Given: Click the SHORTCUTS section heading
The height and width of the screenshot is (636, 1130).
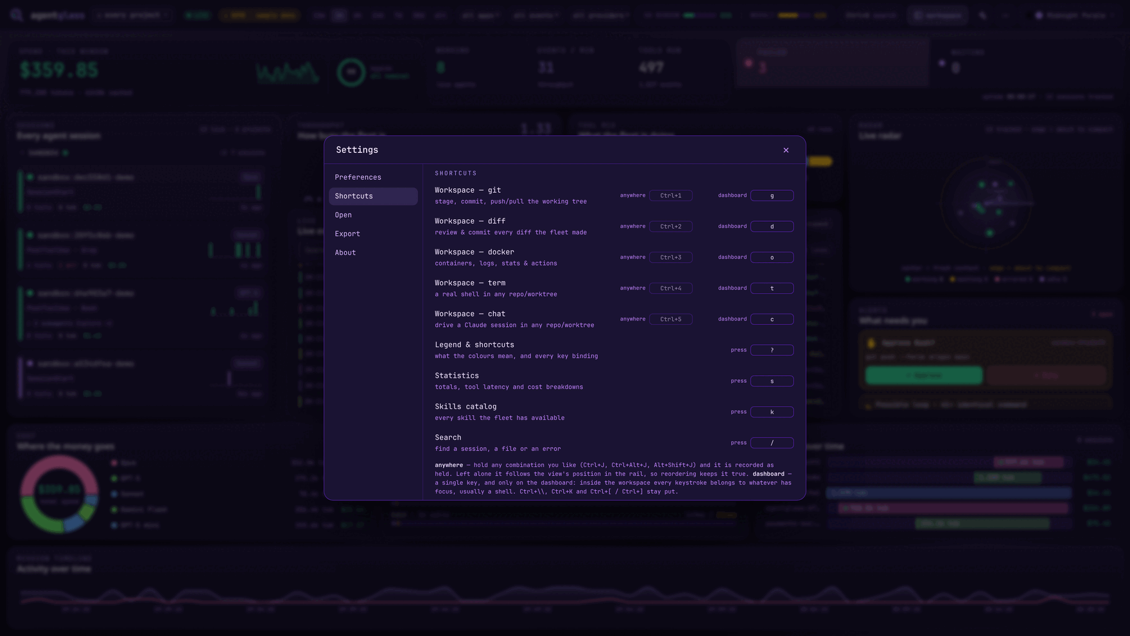Looking at the screenshot, I should pyautogui.click(x=456, y=173).
